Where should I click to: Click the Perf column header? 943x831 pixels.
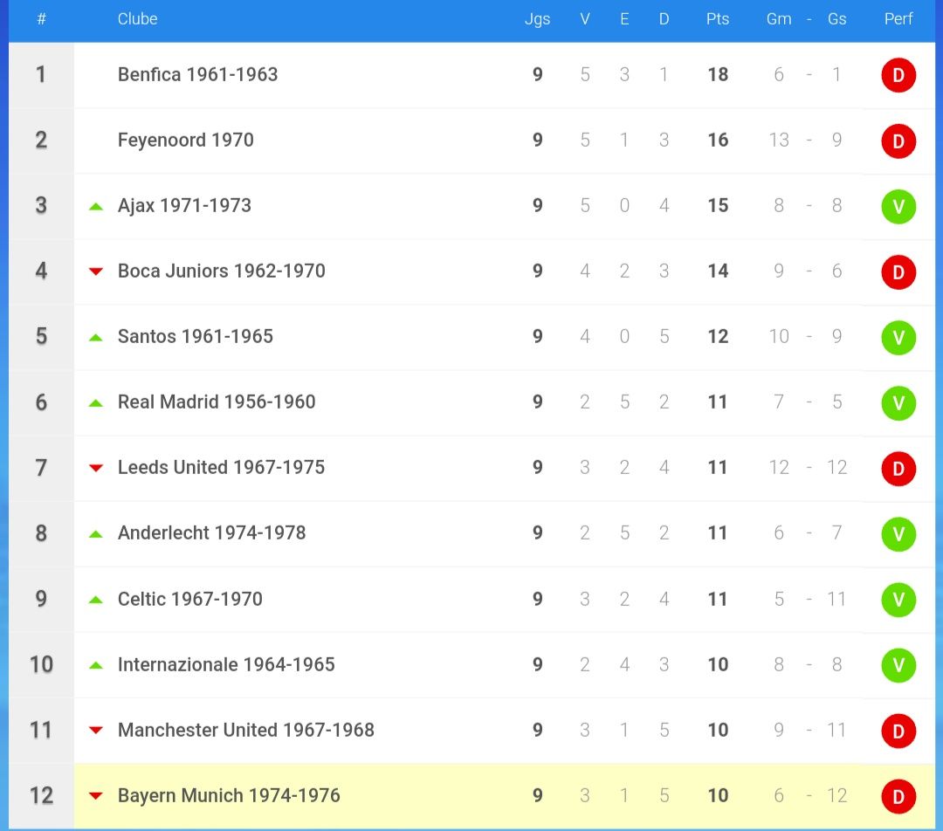898,18
